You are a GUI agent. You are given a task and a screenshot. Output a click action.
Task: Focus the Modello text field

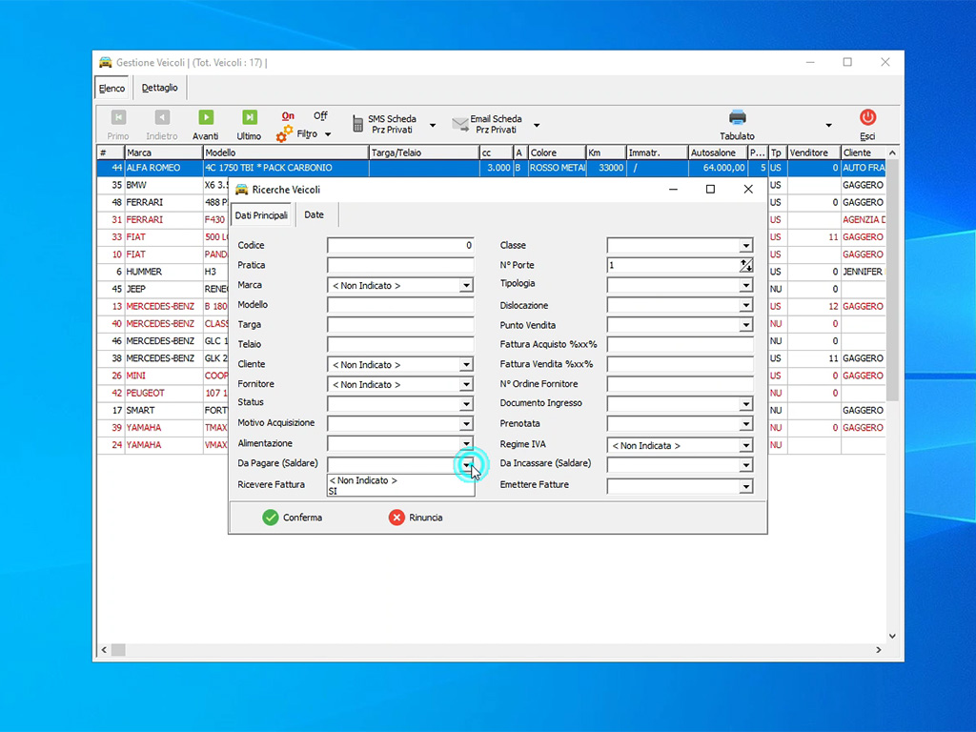coord(401,305)
